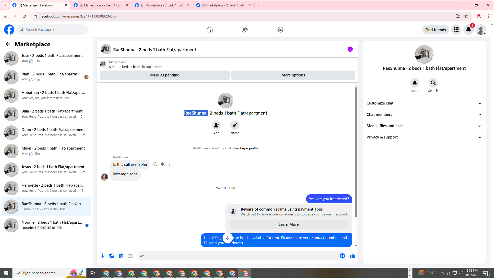Bookmark this page with the star icon
Viewport: 494px width, 278px height.
[x=466, y=16]
